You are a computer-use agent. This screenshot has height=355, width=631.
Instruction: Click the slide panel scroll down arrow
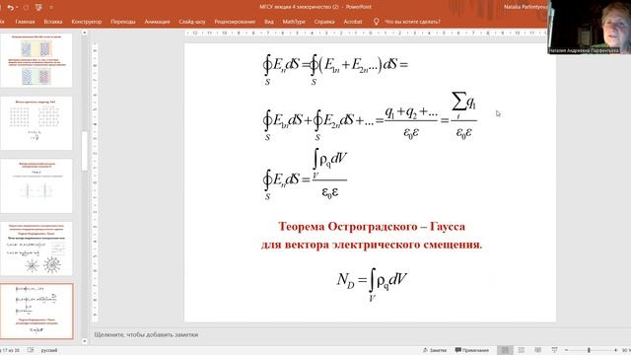85,341
